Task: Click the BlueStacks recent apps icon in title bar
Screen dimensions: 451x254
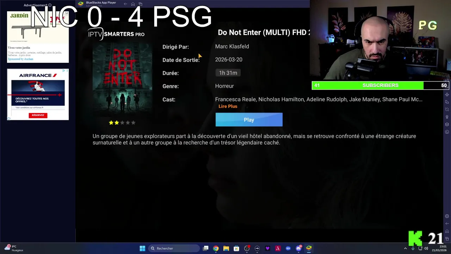Action: coord(140,4)
